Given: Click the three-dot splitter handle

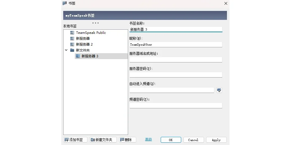Looking at the screenshot, I should coord(96,23).
